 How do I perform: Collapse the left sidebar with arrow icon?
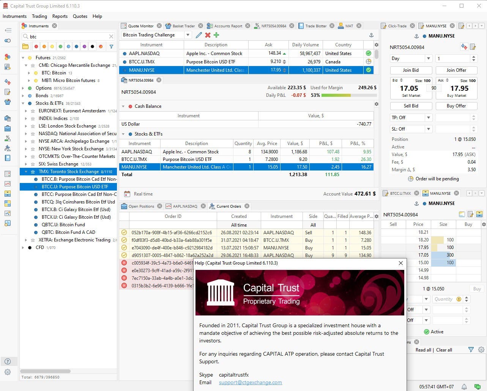(8, 30)
